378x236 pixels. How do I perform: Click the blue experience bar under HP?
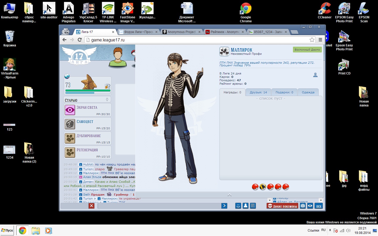point(88,93)
